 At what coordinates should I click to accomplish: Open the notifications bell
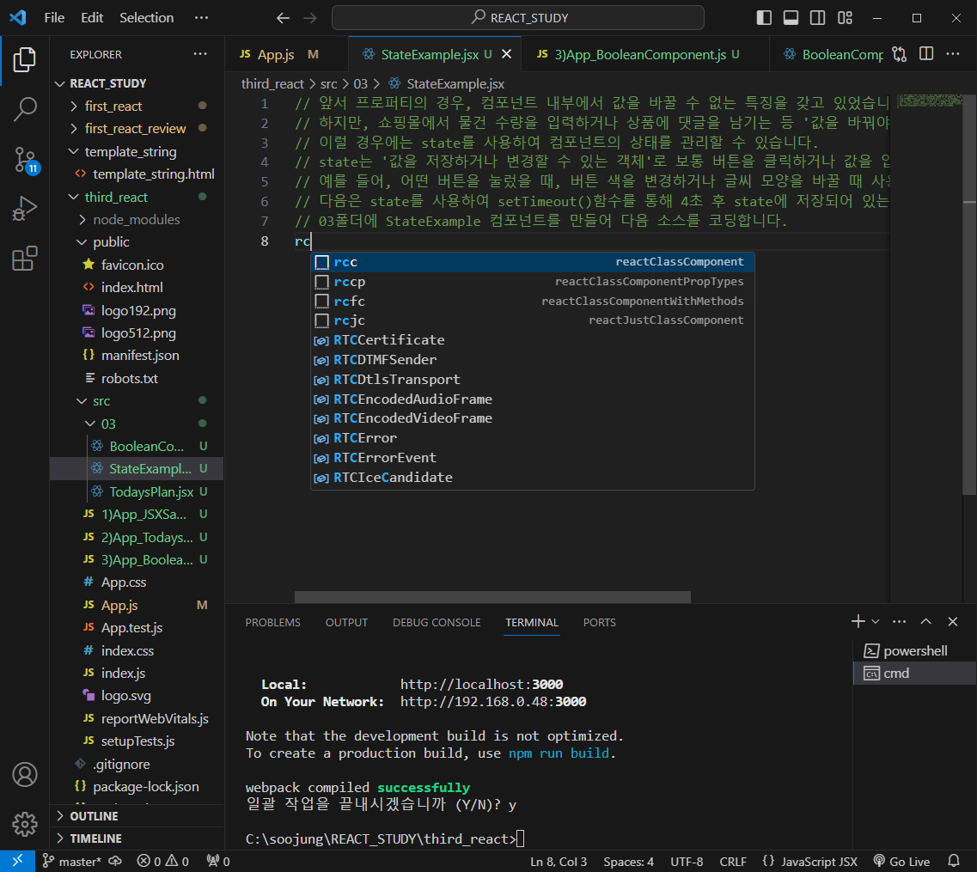click(x=953, y=862)
